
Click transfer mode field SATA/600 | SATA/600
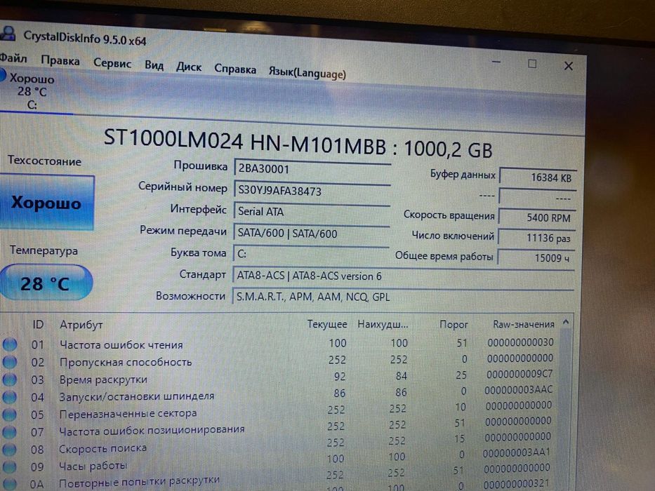click(x=312, y=233)
